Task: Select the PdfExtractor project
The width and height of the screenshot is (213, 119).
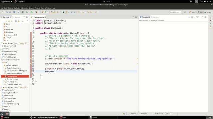Action: (8, 96)
